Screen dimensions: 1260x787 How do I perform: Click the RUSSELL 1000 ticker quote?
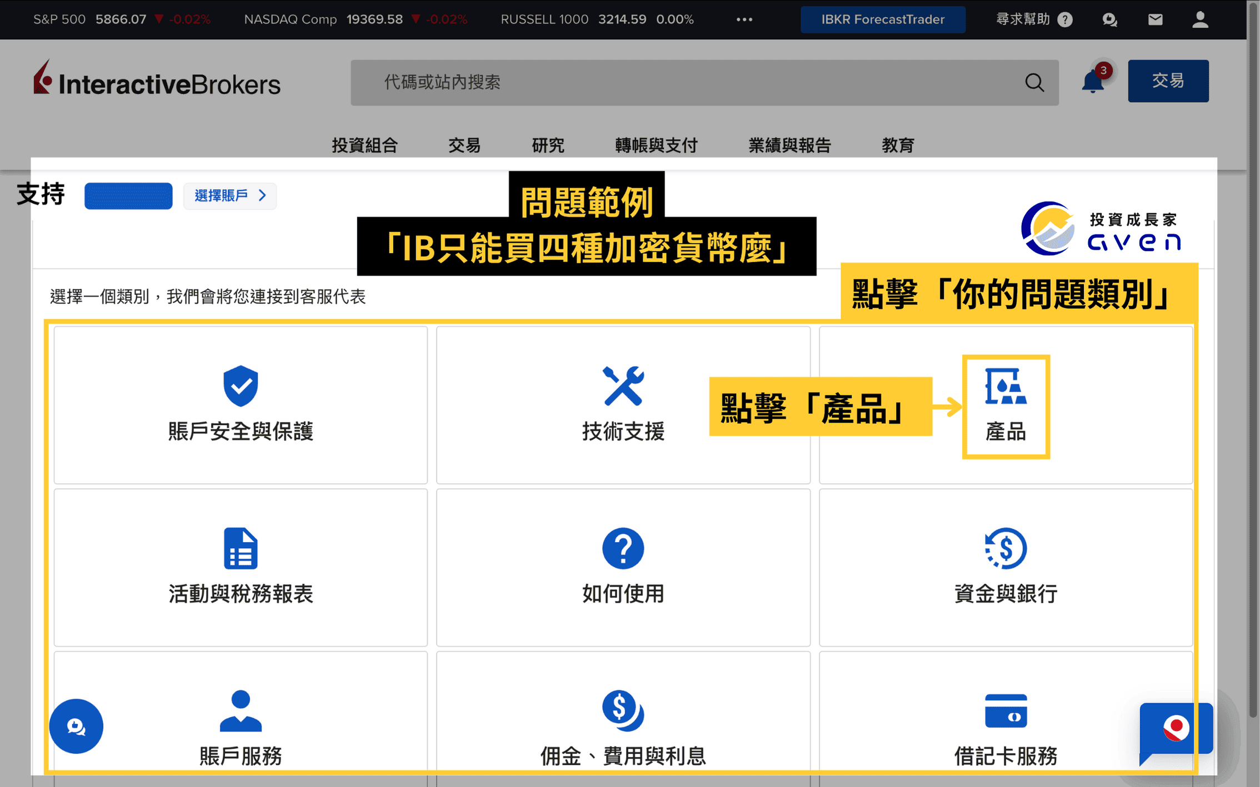pyautogui.click(x=597, y=19)
